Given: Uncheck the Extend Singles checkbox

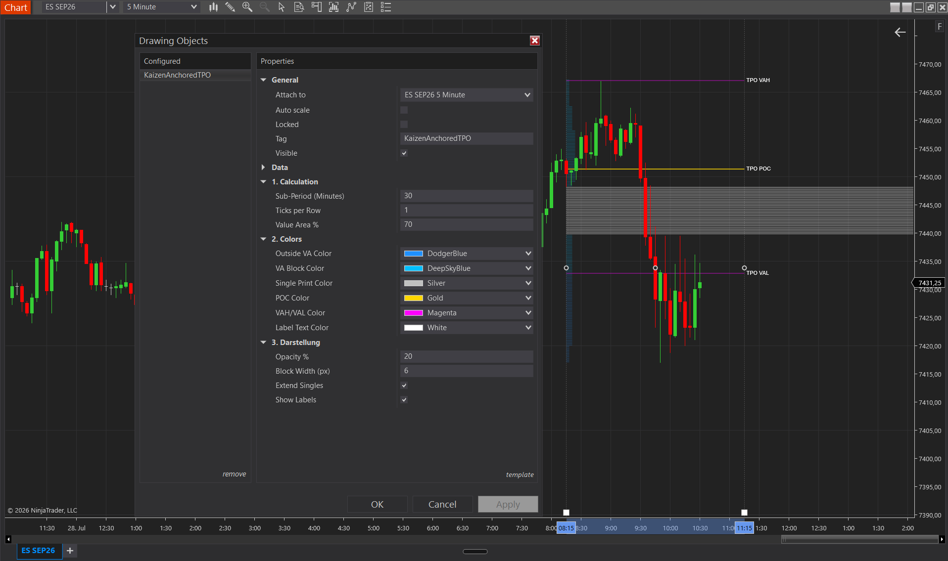Looking at the screenshot, I should tap(404, 386).
